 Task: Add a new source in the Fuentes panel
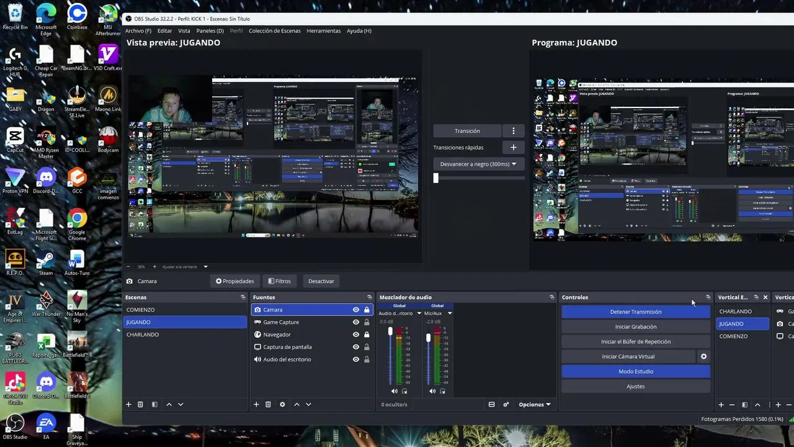point(256,404)
